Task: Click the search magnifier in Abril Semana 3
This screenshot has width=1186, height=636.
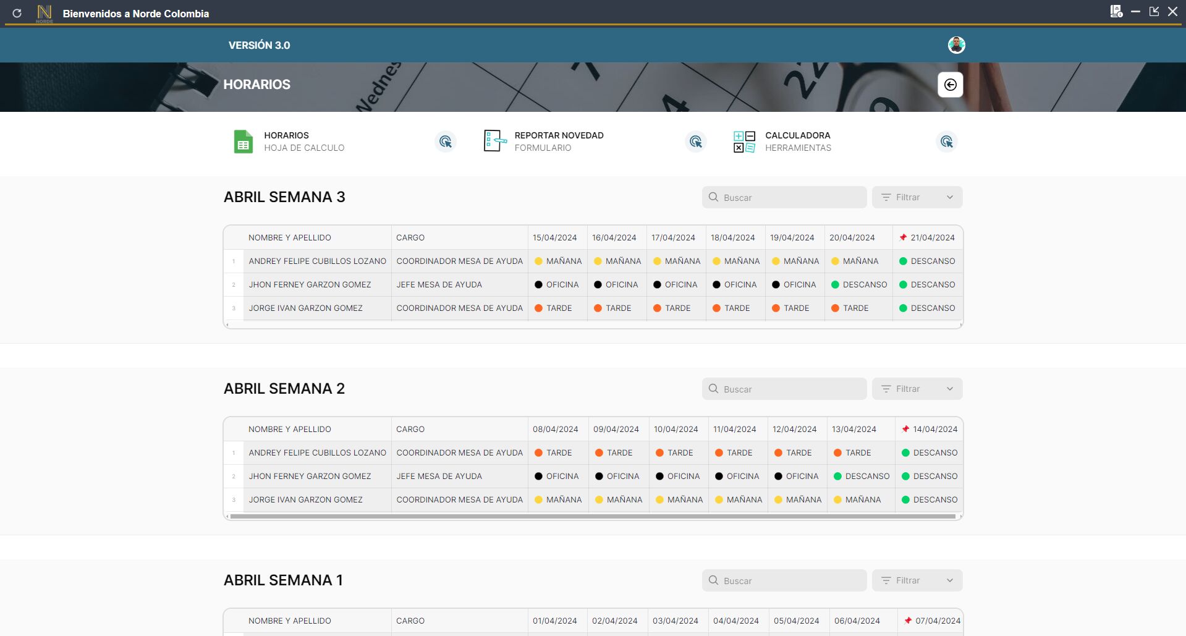Action: coord(713,197)
